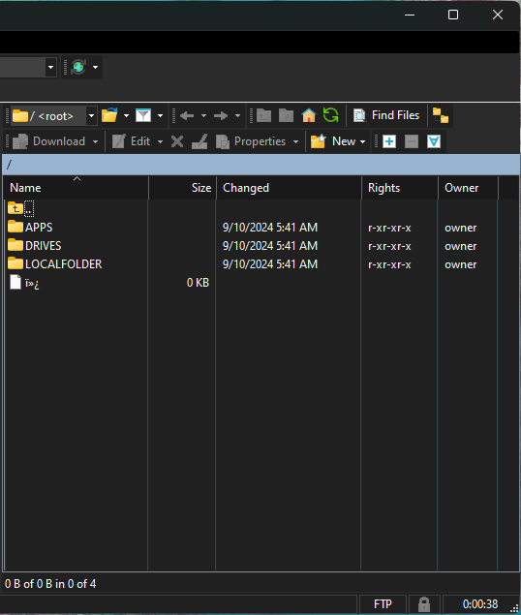Click the open directory folder icon
Viewport: 521px width, 615px height.
point(109,115)
